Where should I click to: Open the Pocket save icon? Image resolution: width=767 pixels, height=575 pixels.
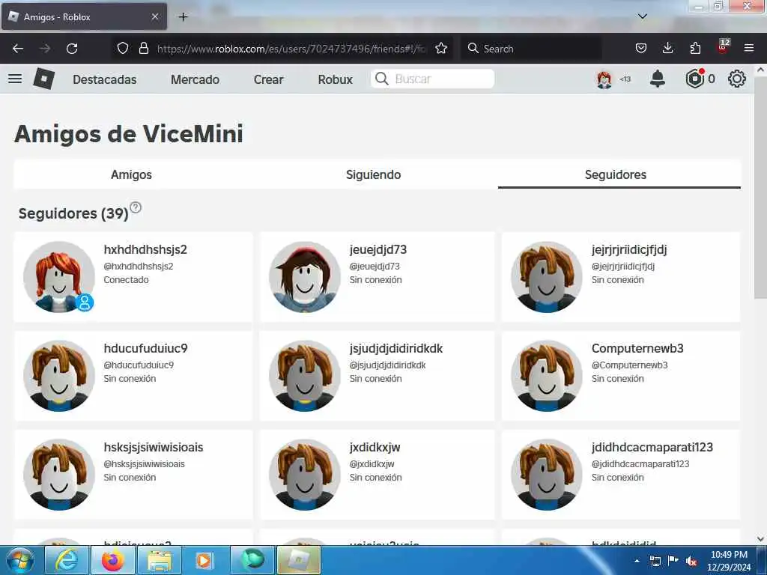641,48
